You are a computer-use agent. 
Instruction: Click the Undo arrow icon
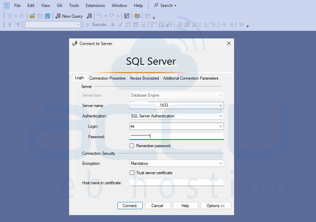pos(100,16)
